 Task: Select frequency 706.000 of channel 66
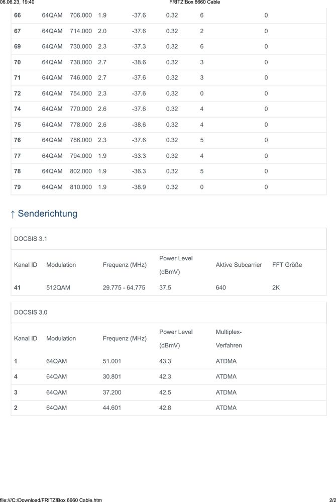(x=81, y=16)
